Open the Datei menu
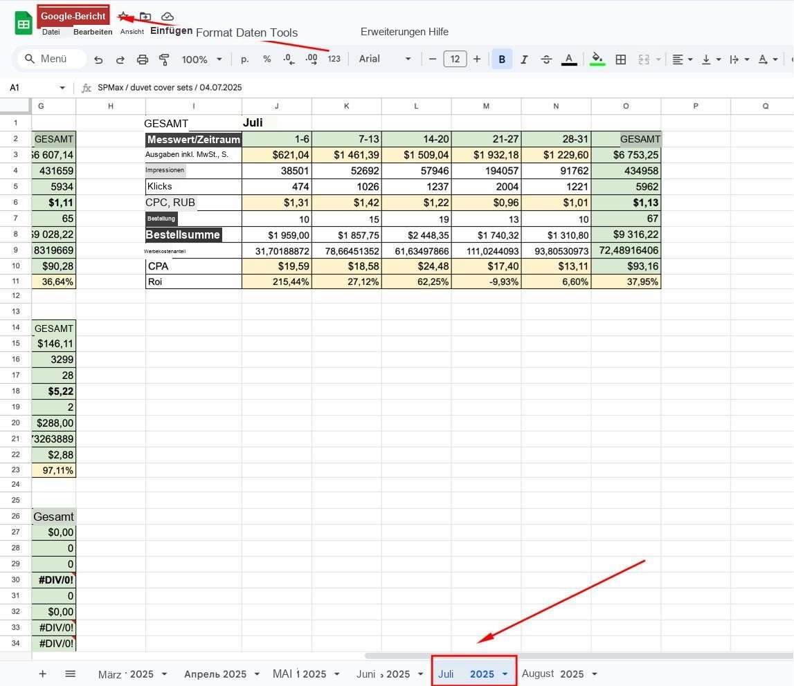 point(51,32)
